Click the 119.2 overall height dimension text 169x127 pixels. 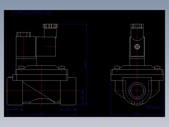85,65
